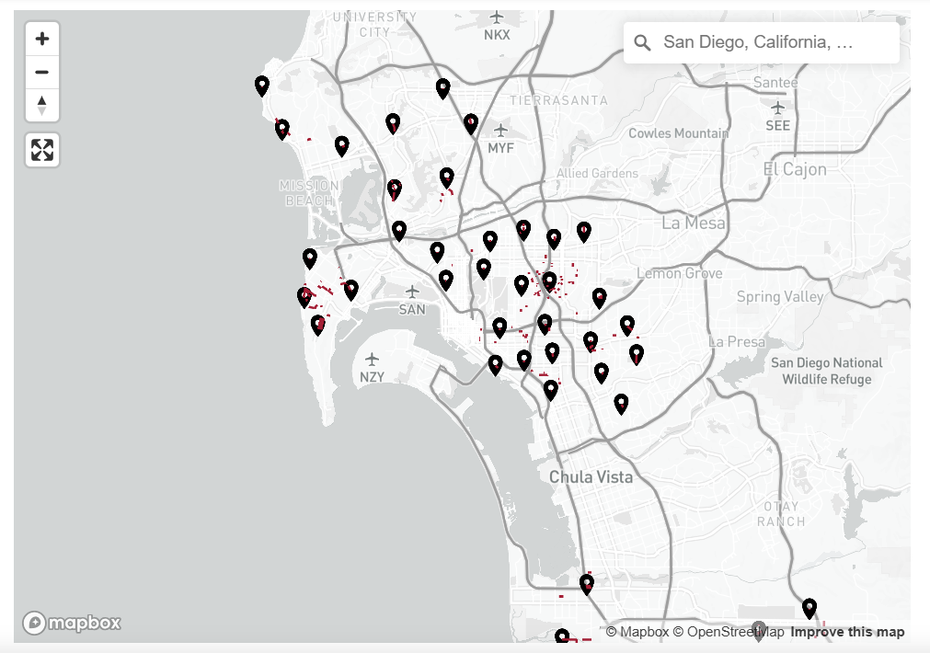Click the Tierrasanta map label
The image size is (930, 653).
[558, 100]
